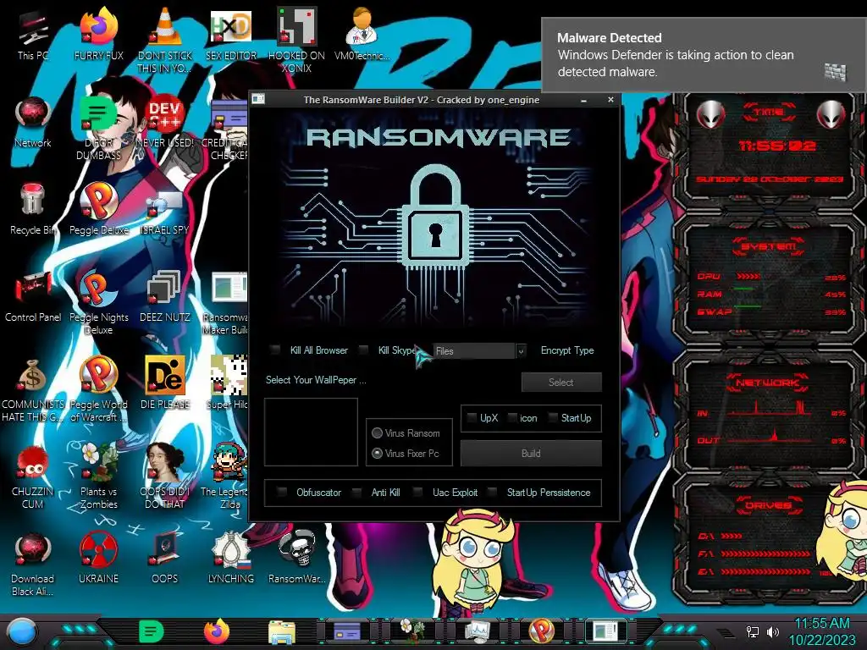Toggle the Uac Exploit checkbox
Image resolution: width=867 pixels, height=650 pixels.
click(418, 492)
